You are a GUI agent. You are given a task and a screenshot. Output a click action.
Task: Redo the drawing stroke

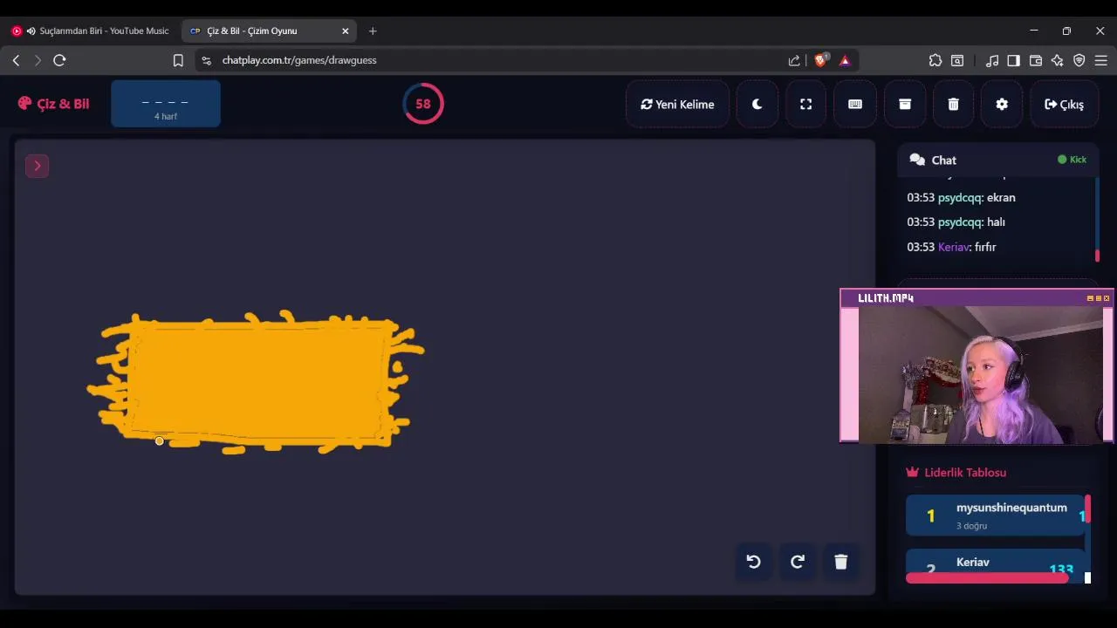798,562
